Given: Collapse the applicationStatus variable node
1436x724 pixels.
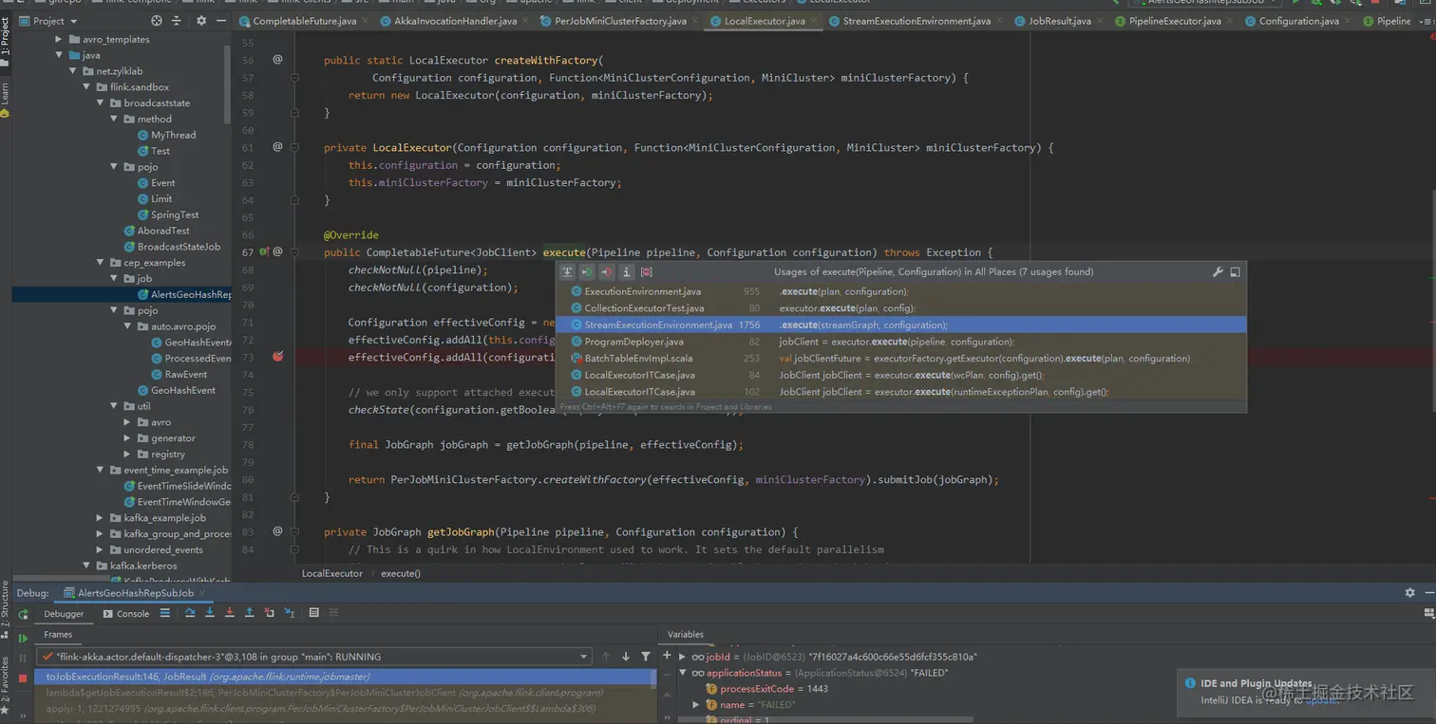Looking at the screenshot, I should (x=683, y=673).
